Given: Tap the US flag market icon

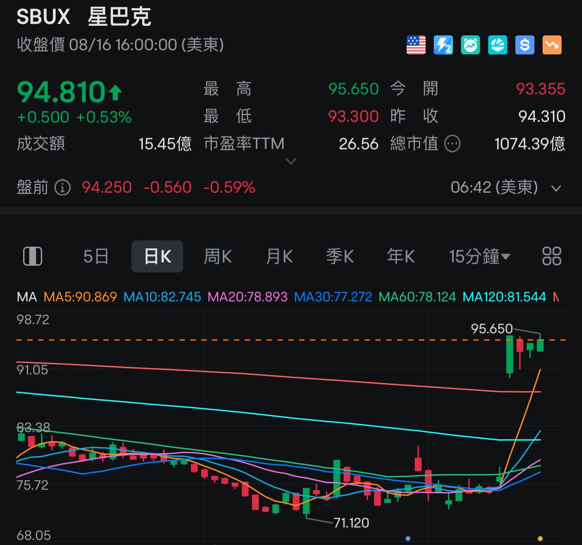Looking at the screenshot, I should pyautogui.click(x=416, y=45).
